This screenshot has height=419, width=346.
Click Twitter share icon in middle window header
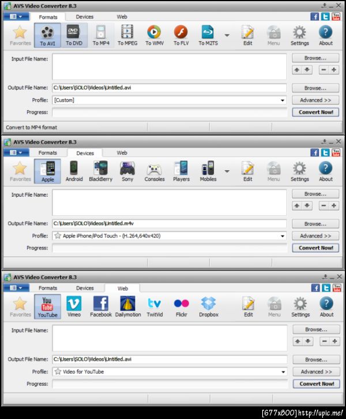(x=325, y=152)
